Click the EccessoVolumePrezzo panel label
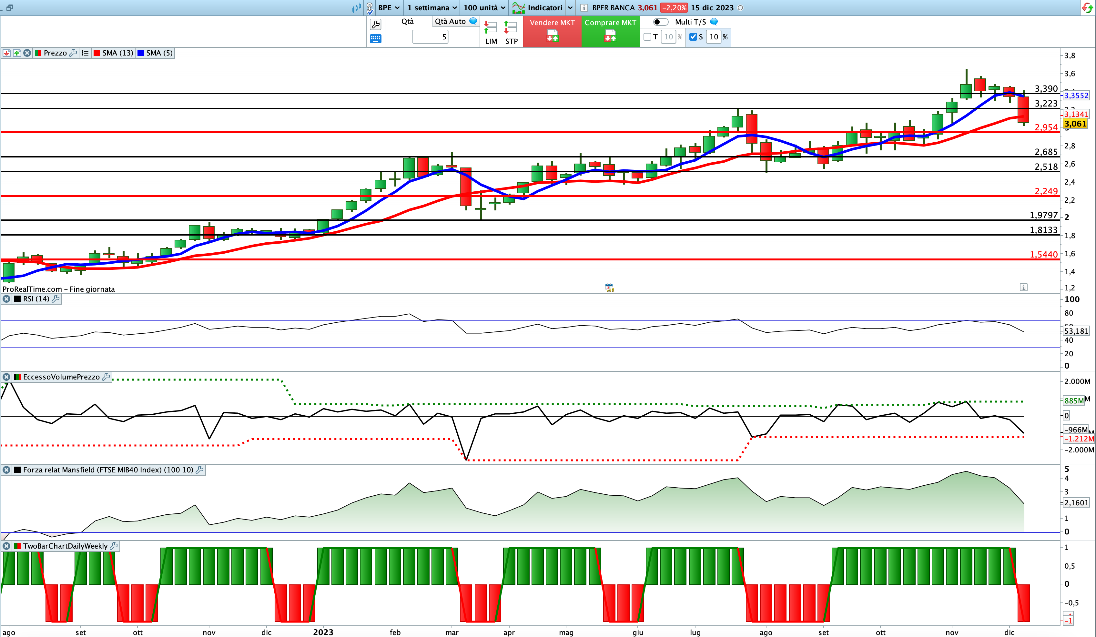Image resolution: width=1096 pixels, height=637 pixels. point(61,377)
